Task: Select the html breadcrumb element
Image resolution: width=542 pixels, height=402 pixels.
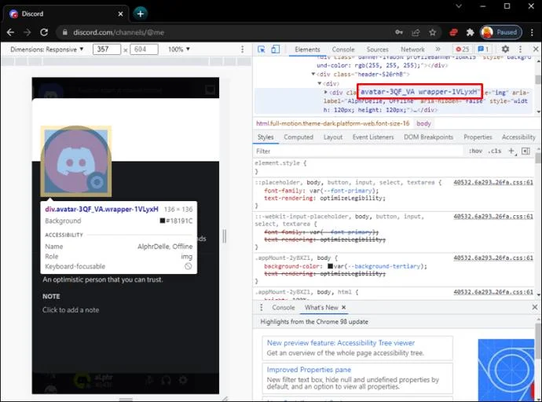Action: (332, 123)
